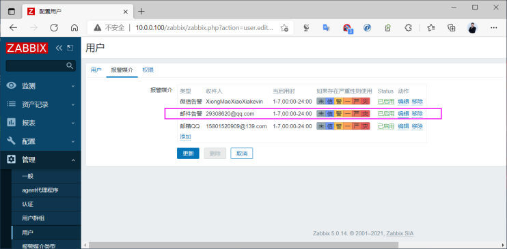Click the sidebar search magnifier icon
This screenshot has height=249, width=507.
click(x=70, y=65)
